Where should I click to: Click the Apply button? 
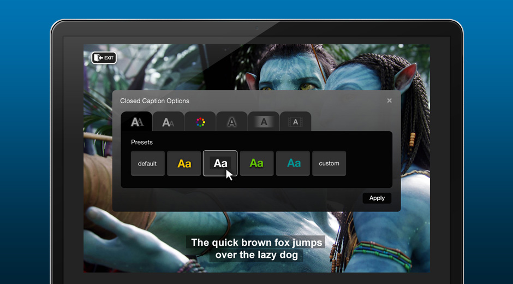point(377,198)
